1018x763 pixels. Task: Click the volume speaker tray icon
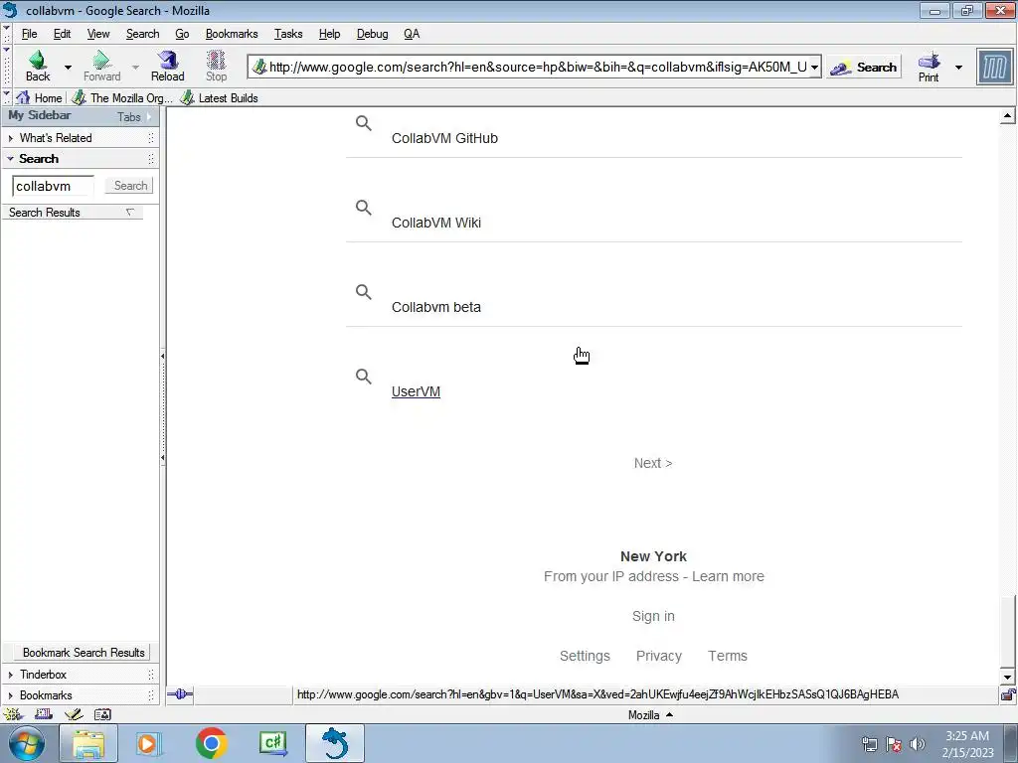click(918, 744)
